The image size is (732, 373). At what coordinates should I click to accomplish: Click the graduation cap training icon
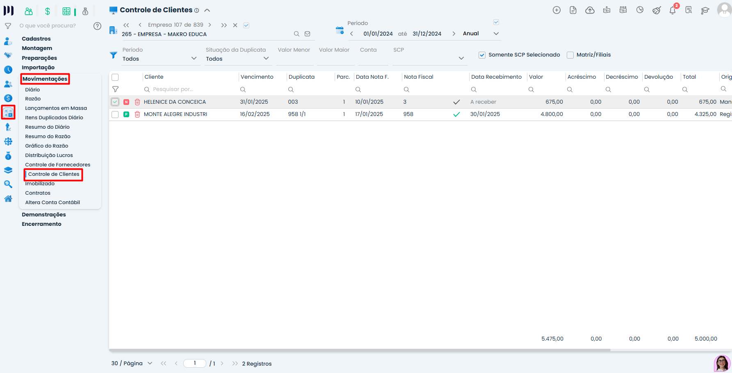tap(705, 10)
